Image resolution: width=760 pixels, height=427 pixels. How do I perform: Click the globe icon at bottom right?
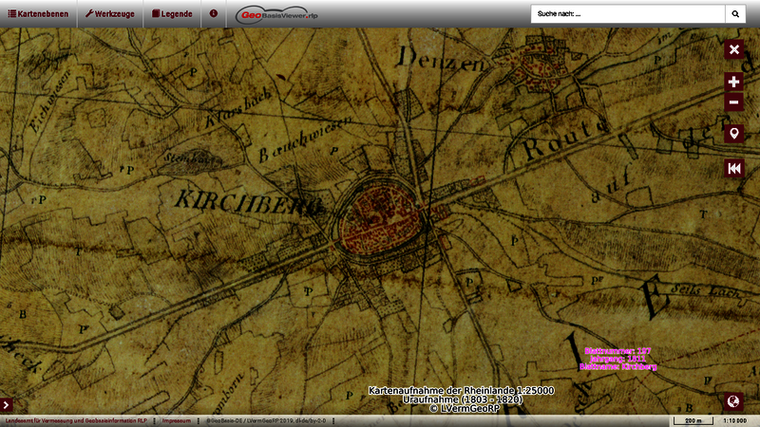point(733,401)
